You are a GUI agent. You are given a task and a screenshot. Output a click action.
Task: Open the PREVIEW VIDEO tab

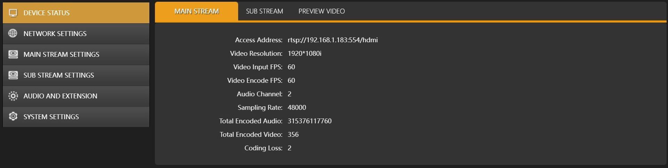[x=322, y=11]
